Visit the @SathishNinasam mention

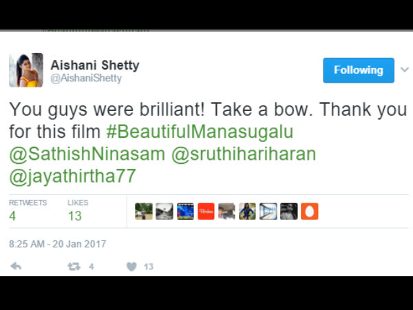(87, 154)
